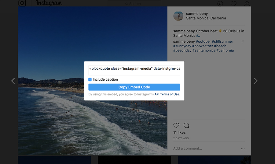
Task: Click the Include caption label text
Action: click(105, 79)
